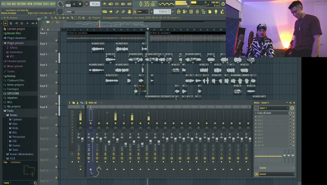
Task: Click the stamp tool icon in the toolbar
Action: pos(129,12)
